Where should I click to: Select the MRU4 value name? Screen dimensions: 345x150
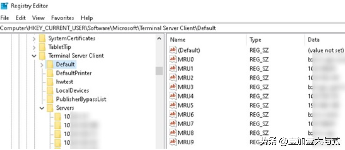pyautogui.click(x=186, y=96)
